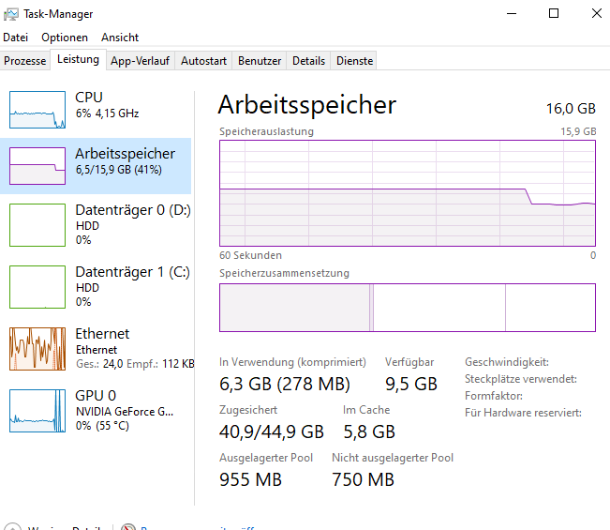Image resolution: width=610 pixels, height=530 pixels.
Task: Switch to the Details tab
Action: (x=308, y=61)
